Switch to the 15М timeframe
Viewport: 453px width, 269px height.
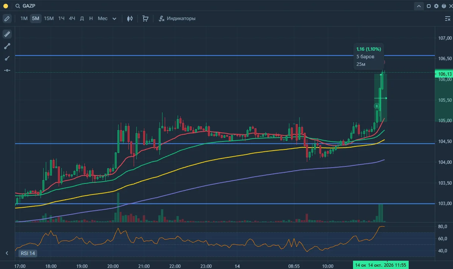[49, 19]
